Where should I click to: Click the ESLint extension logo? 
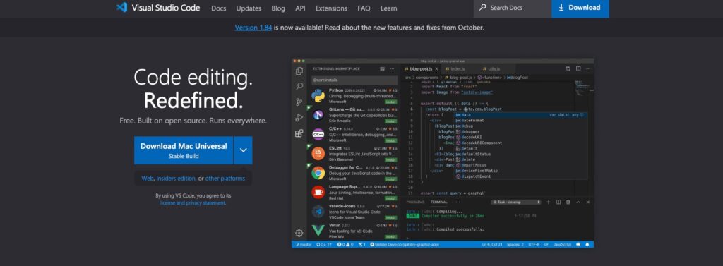coord(318,154)
